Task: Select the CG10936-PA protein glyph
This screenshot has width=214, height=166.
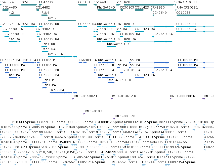Action: [196, 68]
